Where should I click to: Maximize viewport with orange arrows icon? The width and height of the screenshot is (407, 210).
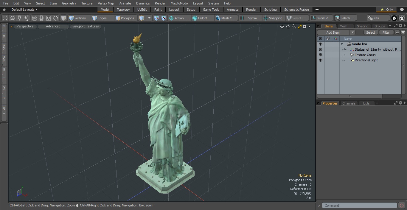point(299,27)
